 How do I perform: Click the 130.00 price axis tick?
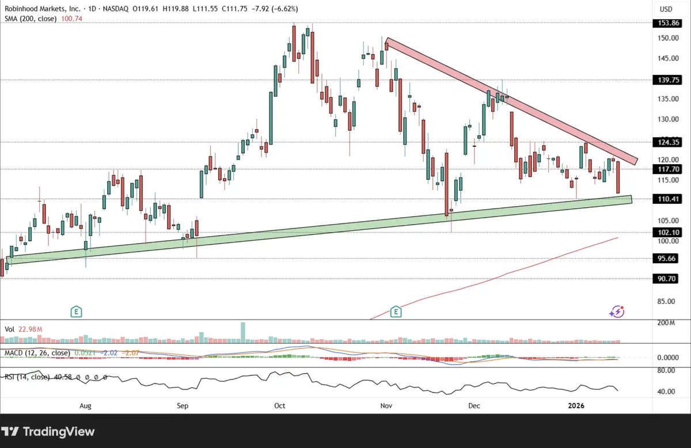(668, 119)
